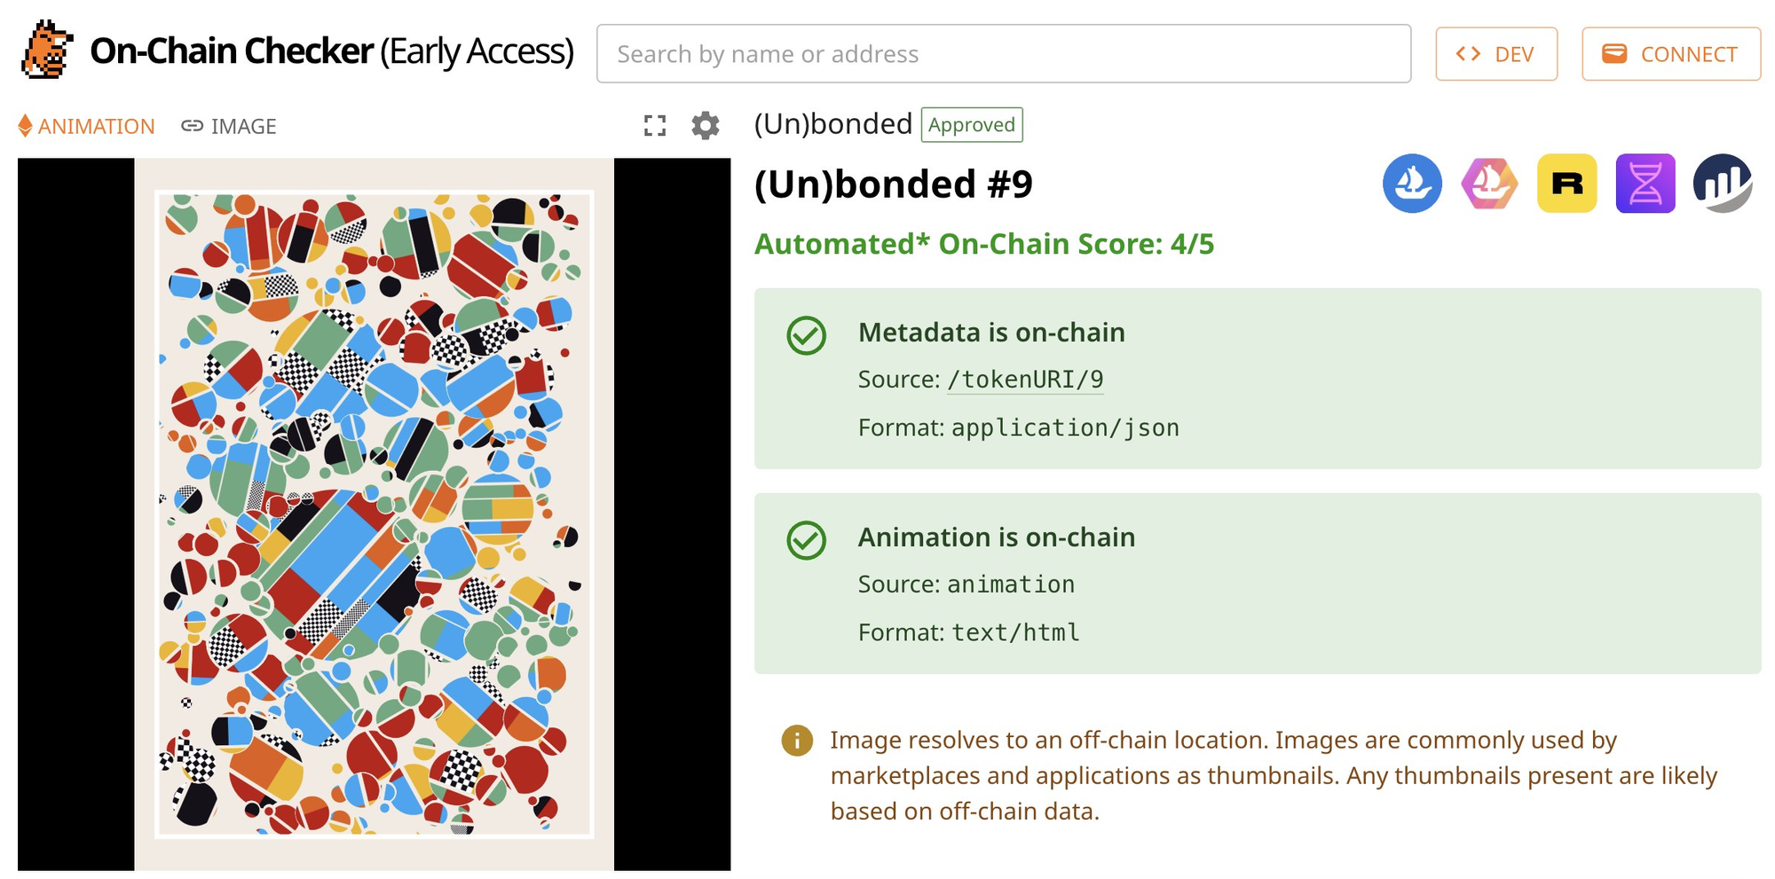
Task: Open the artwork in fullscreen view
Action: point(655,126)
